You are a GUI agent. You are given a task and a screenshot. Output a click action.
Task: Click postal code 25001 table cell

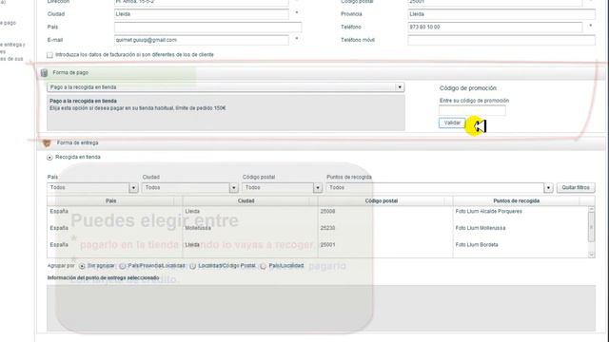tap(327, 245)
